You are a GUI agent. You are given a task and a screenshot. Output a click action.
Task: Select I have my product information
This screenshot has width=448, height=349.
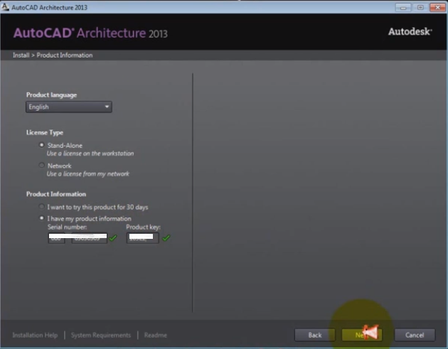pyautogui.click(x=42, y=218)
